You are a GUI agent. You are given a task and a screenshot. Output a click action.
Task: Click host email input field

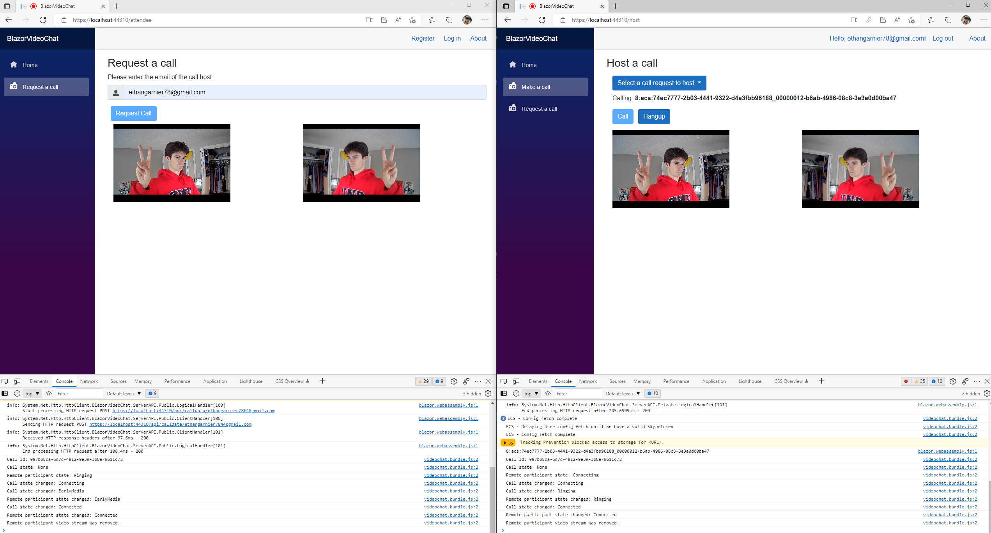304,92
